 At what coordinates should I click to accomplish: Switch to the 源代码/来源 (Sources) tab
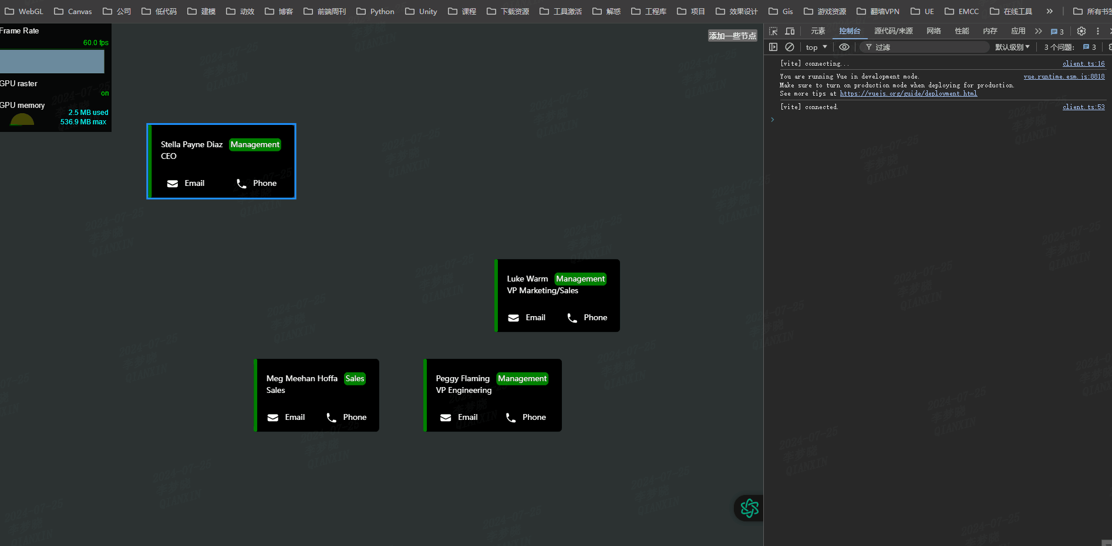[x=894, y=31]
